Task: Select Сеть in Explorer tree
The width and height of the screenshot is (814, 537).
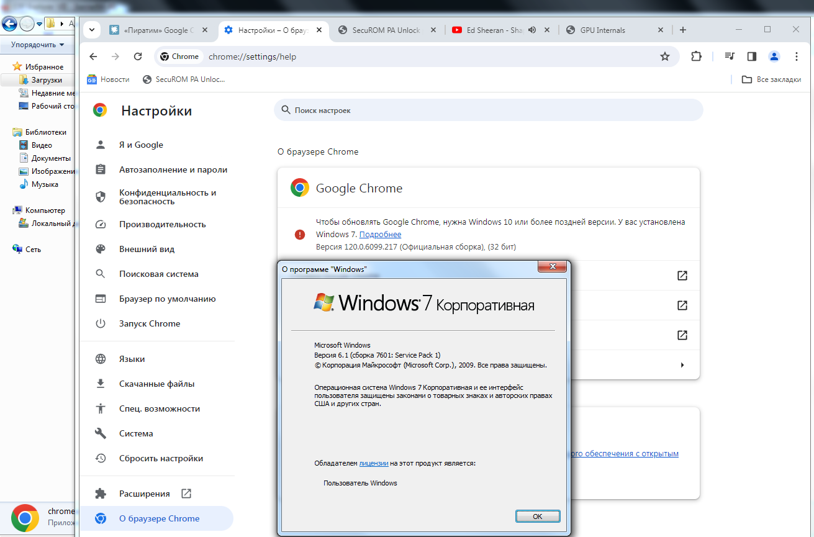Action: pos(33,249)
